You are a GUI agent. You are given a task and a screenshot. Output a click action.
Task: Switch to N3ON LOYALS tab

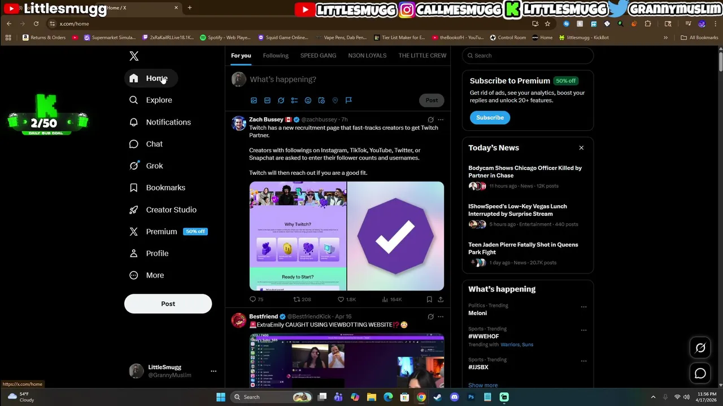click(367, 55)
